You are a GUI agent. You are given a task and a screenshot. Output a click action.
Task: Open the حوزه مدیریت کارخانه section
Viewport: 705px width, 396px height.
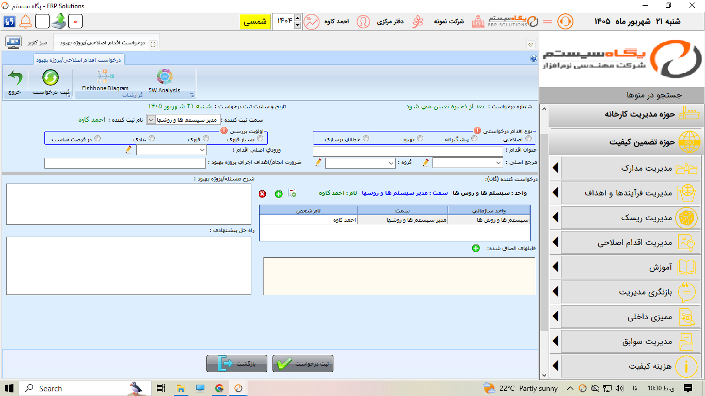626,114
